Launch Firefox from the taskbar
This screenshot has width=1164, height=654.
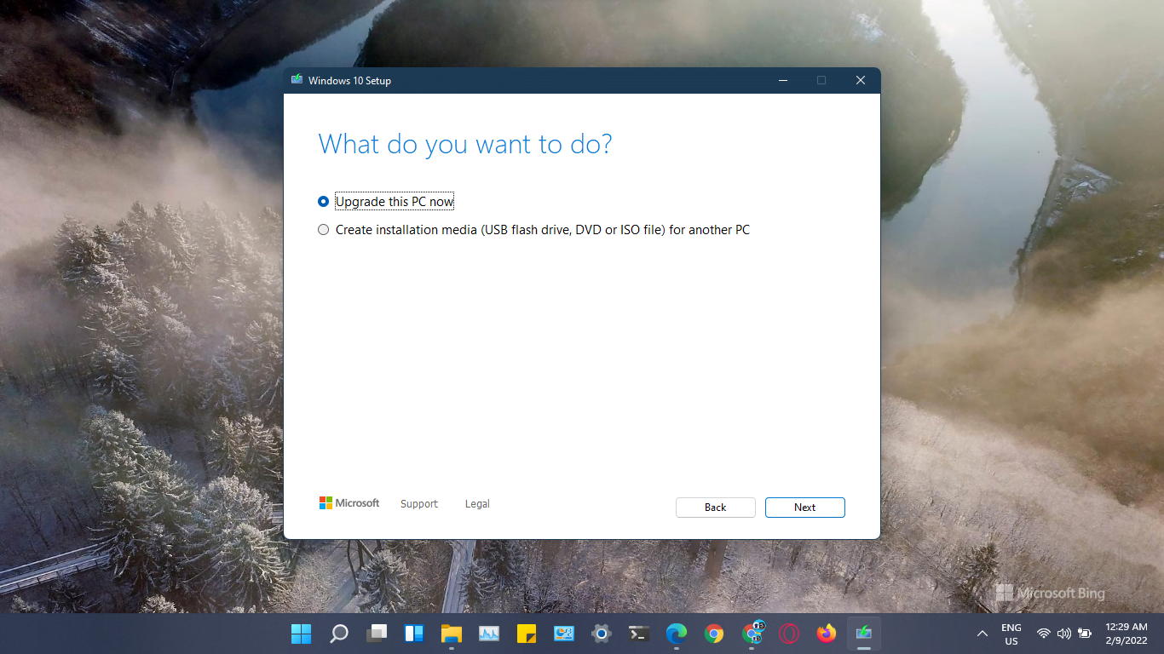point(826,634)
